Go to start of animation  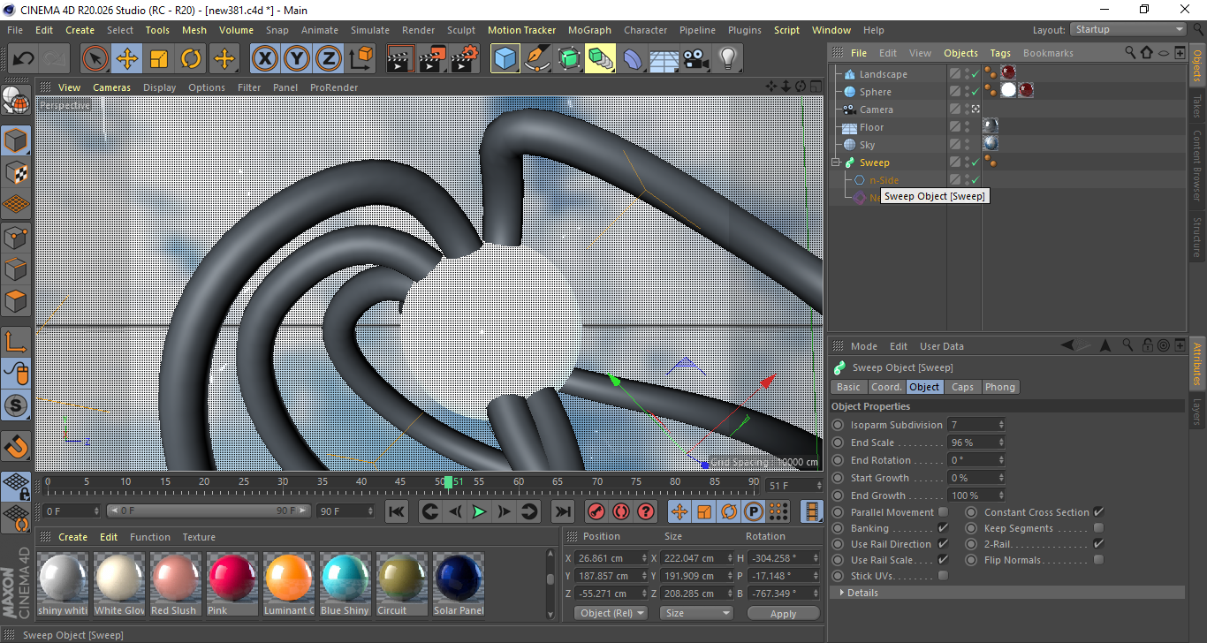point(397,511)
